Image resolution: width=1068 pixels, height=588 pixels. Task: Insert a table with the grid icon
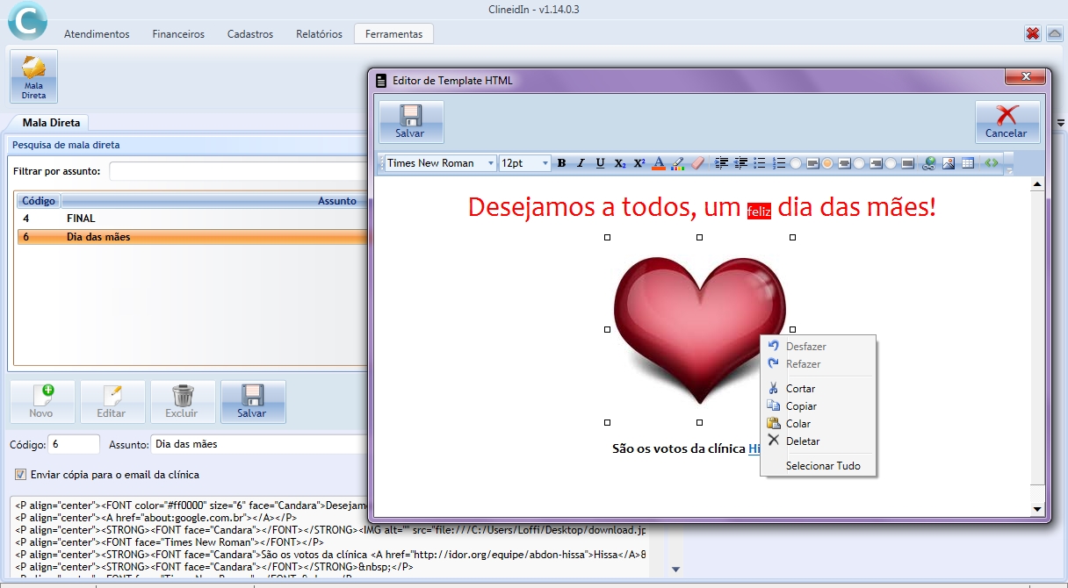[x=967, y=163]
